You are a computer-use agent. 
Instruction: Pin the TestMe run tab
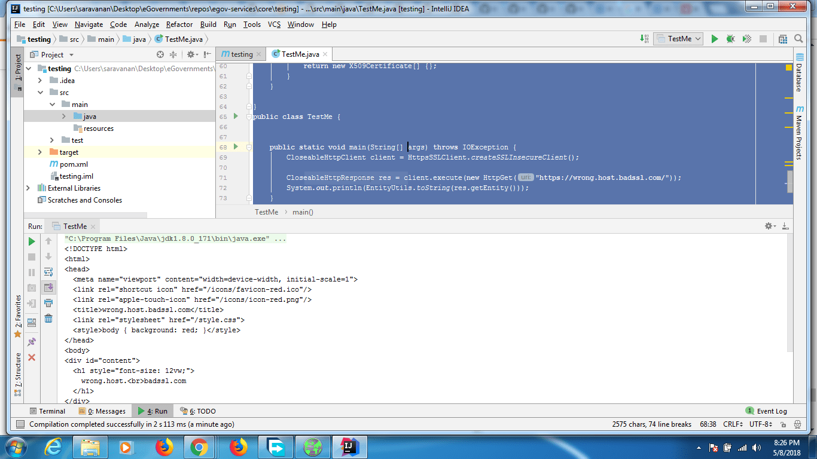tap(32, 342)
